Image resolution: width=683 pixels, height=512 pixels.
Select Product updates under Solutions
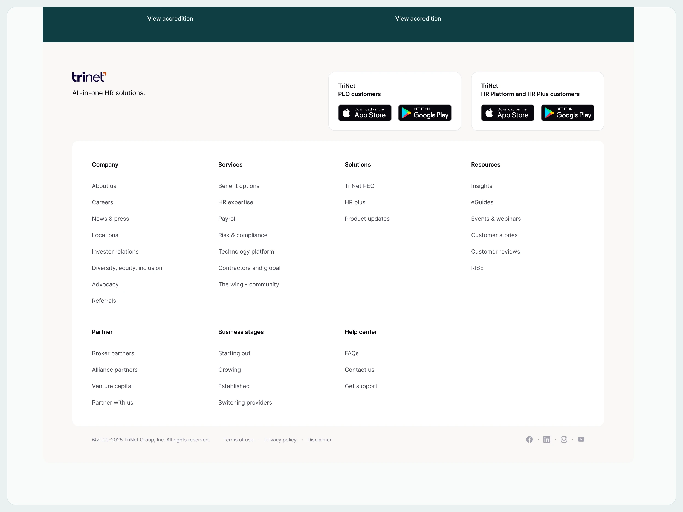tap(367, 219)
